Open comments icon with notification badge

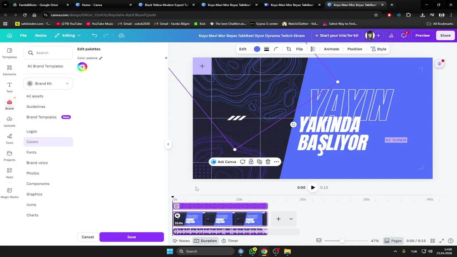[404, 35]
